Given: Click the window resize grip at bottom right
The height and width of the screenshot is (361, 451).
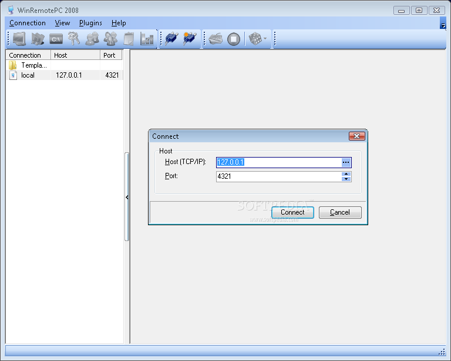Looking at the screenshot, I should pyautogui.click(x=442, y=352).
